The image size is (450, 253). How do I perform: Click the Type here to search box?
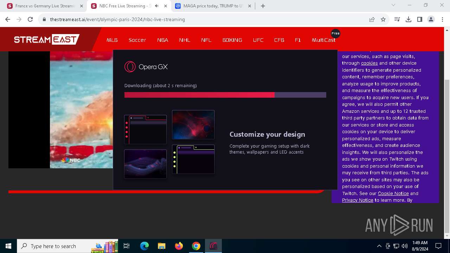[x=68, y=246]
